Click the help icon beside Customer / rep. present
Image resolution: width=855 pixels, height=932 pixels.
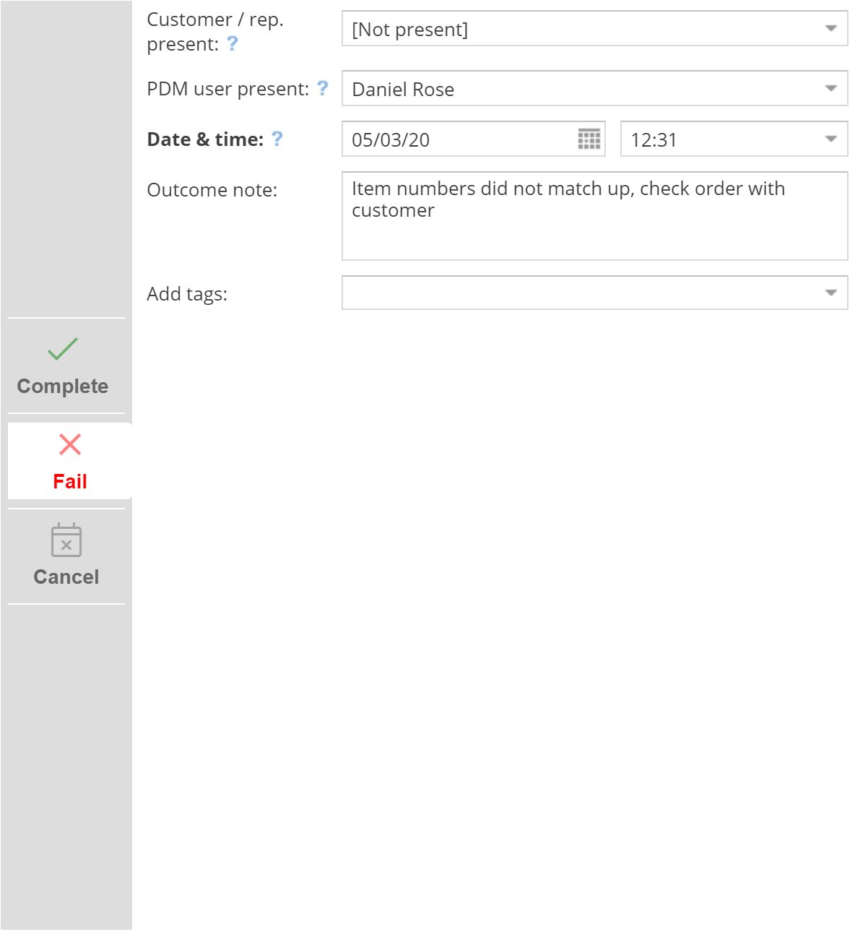coord(233,43)
